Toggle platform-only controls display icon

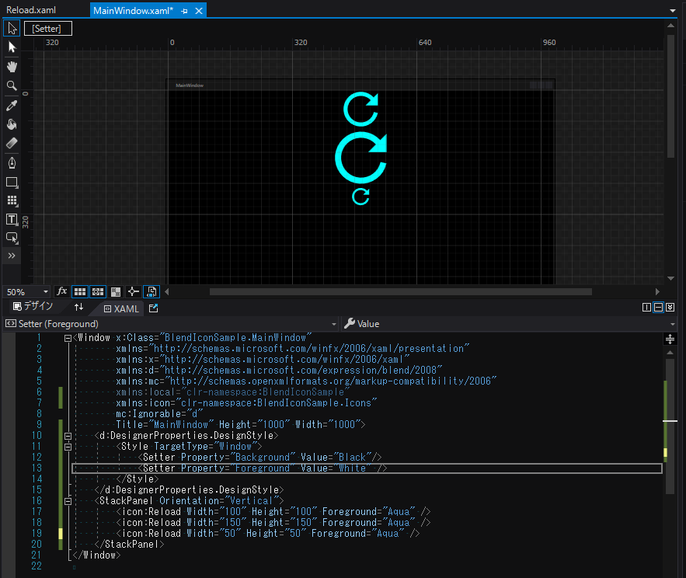(151, 291)
